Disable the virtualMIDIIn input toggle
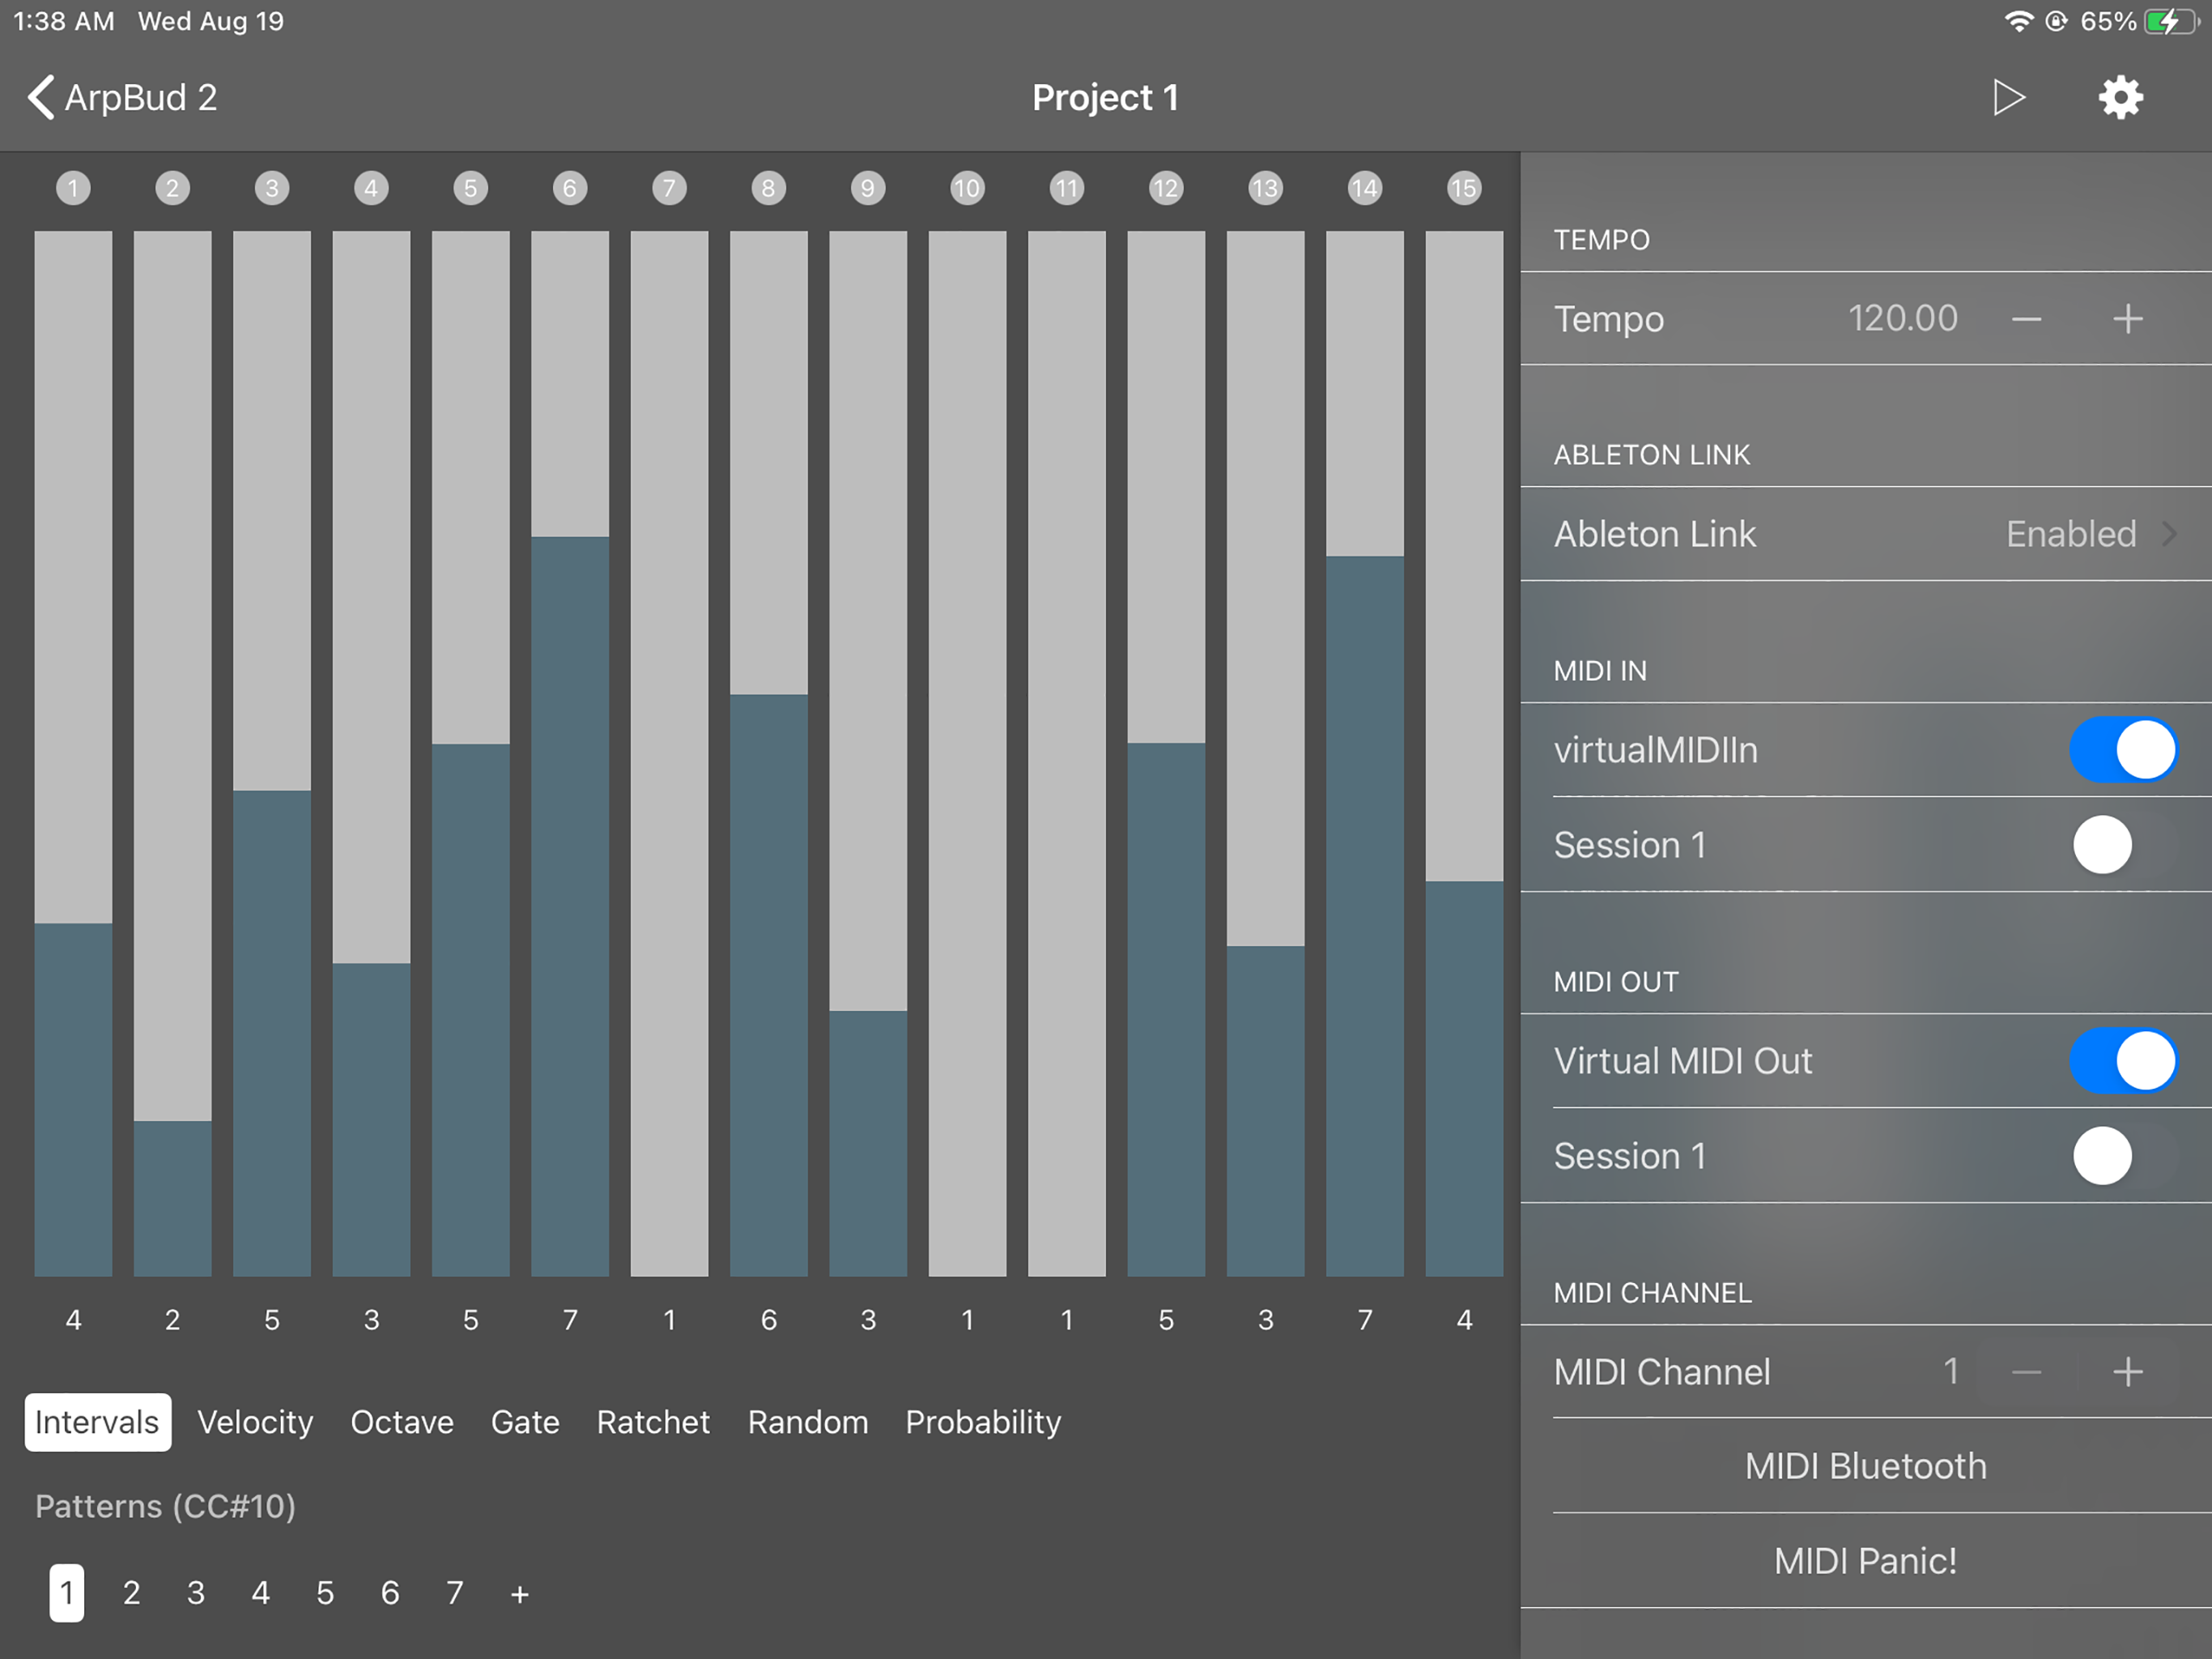Image resolution: width=2212 pixels, height=1659 pixels. 2122,749
